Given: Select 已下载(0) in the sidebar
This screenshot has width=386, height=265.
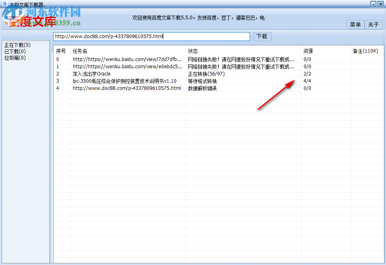Looking at the screenshot, I should click(x=15, y=51).
